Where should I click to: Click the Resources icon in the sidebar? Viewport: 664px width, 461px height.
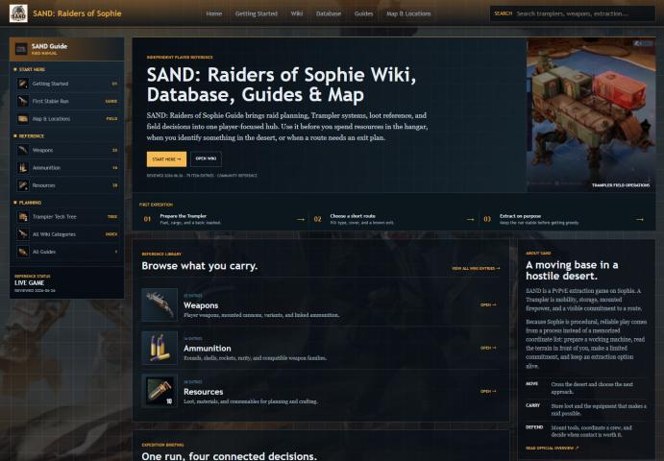pyautogui.click(x=23, y=185)
